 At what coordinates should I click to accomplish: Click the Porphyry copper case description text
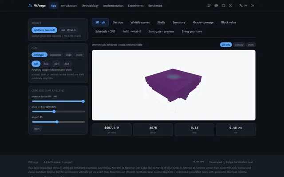tap(51, 70)
